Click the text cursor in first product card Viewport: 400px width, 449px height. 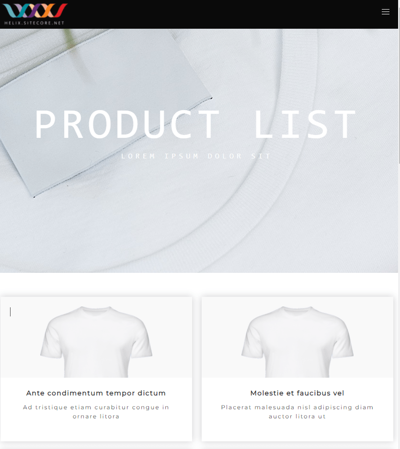coord(11,312)
